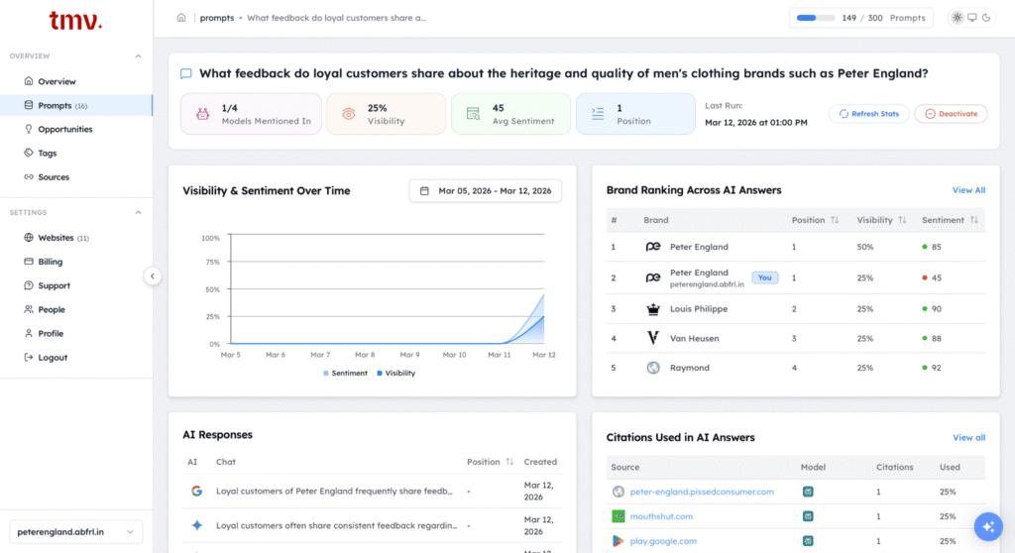Open Websites settings
The image size is (1015, 553).
click(x=76, y=238)
